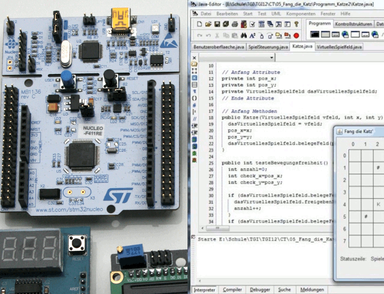Click the code editor horizontal scrollbar thumb
This screenshot has width=384, height=294.
tap(218, 228)
